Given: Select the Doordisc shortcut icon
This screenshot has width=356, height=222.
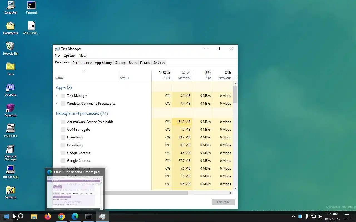Looking at the screenshot, I should (10, 90).
